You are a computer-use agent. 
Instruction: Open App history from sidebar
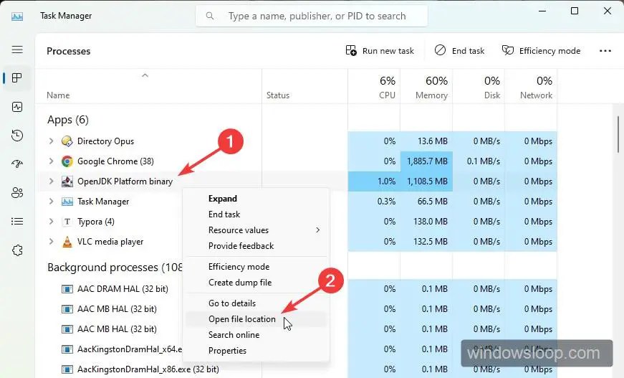(x=17, y=136)
